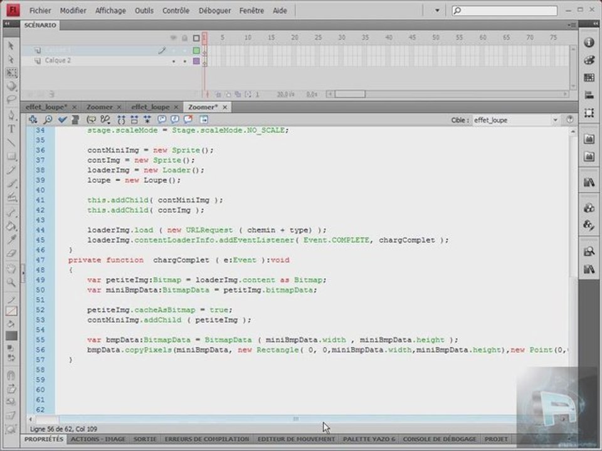This screenshot has height=451, width=602.
Task: Select the Paint Bucket tool
Action: pyautogui.click(x=11, y=226)
